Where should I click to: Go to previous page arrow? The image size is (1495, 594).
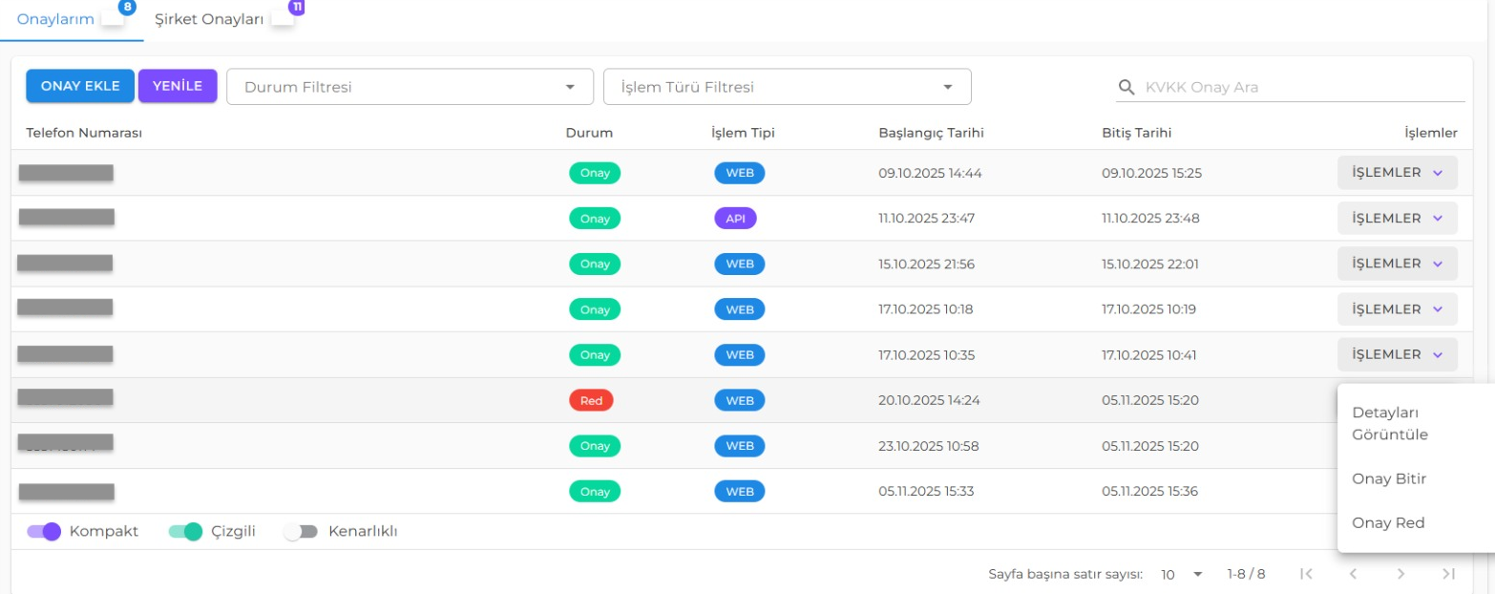1353,574
